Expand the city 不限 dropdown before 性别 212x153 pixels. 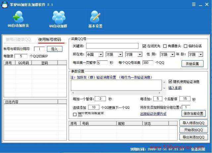click(140, 55)
